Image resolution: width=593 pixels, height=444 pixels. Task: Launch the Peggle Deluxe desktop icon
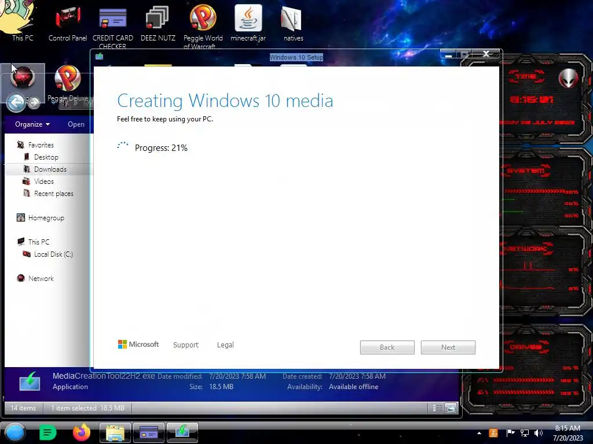(68, 83)
